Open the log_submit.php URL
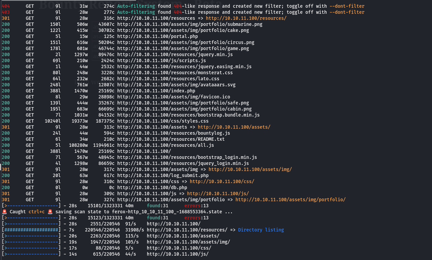 163,175
